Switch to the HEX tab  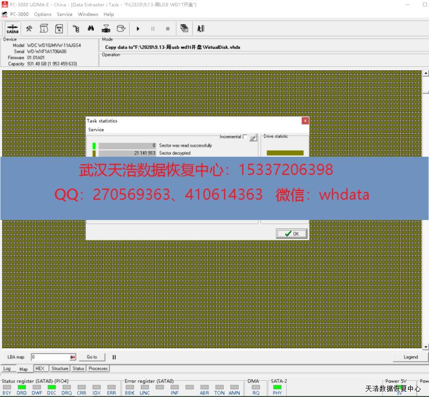(40, 369)
